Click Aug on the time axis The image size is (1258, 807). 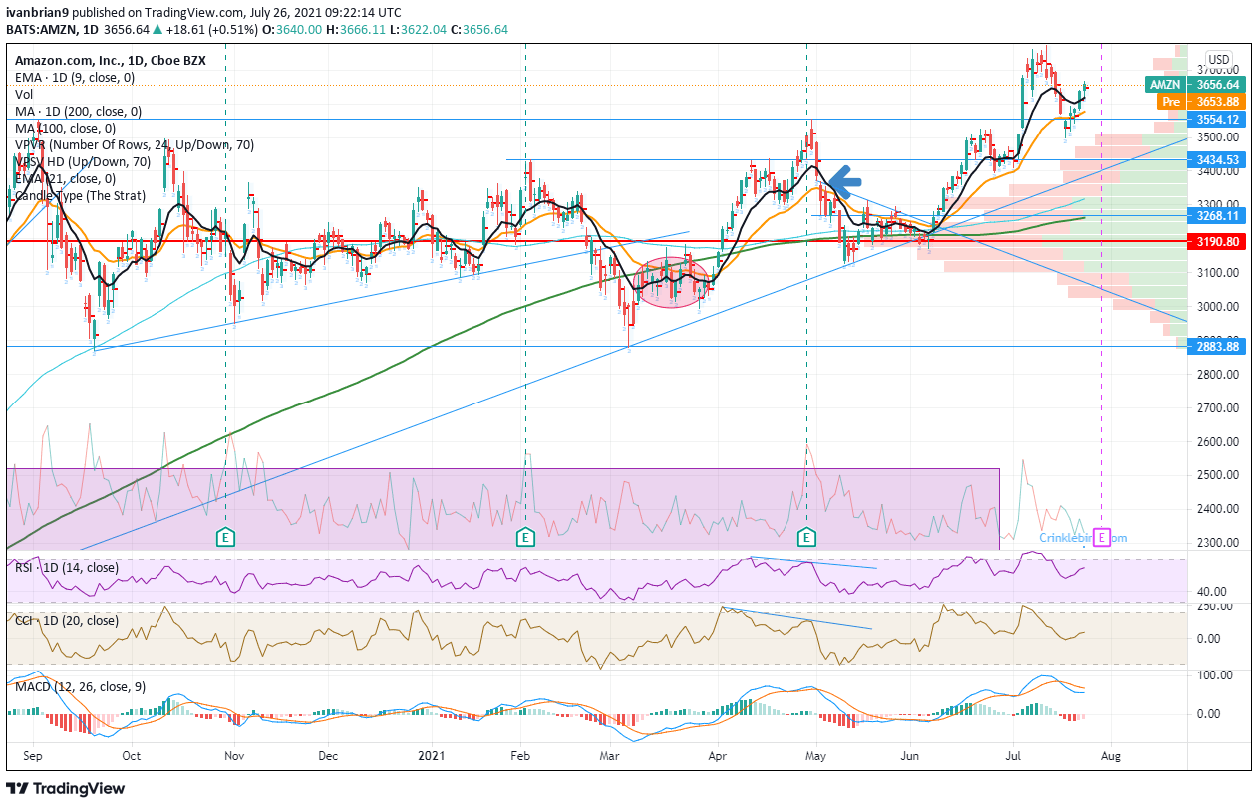[x=1111, y=757]
